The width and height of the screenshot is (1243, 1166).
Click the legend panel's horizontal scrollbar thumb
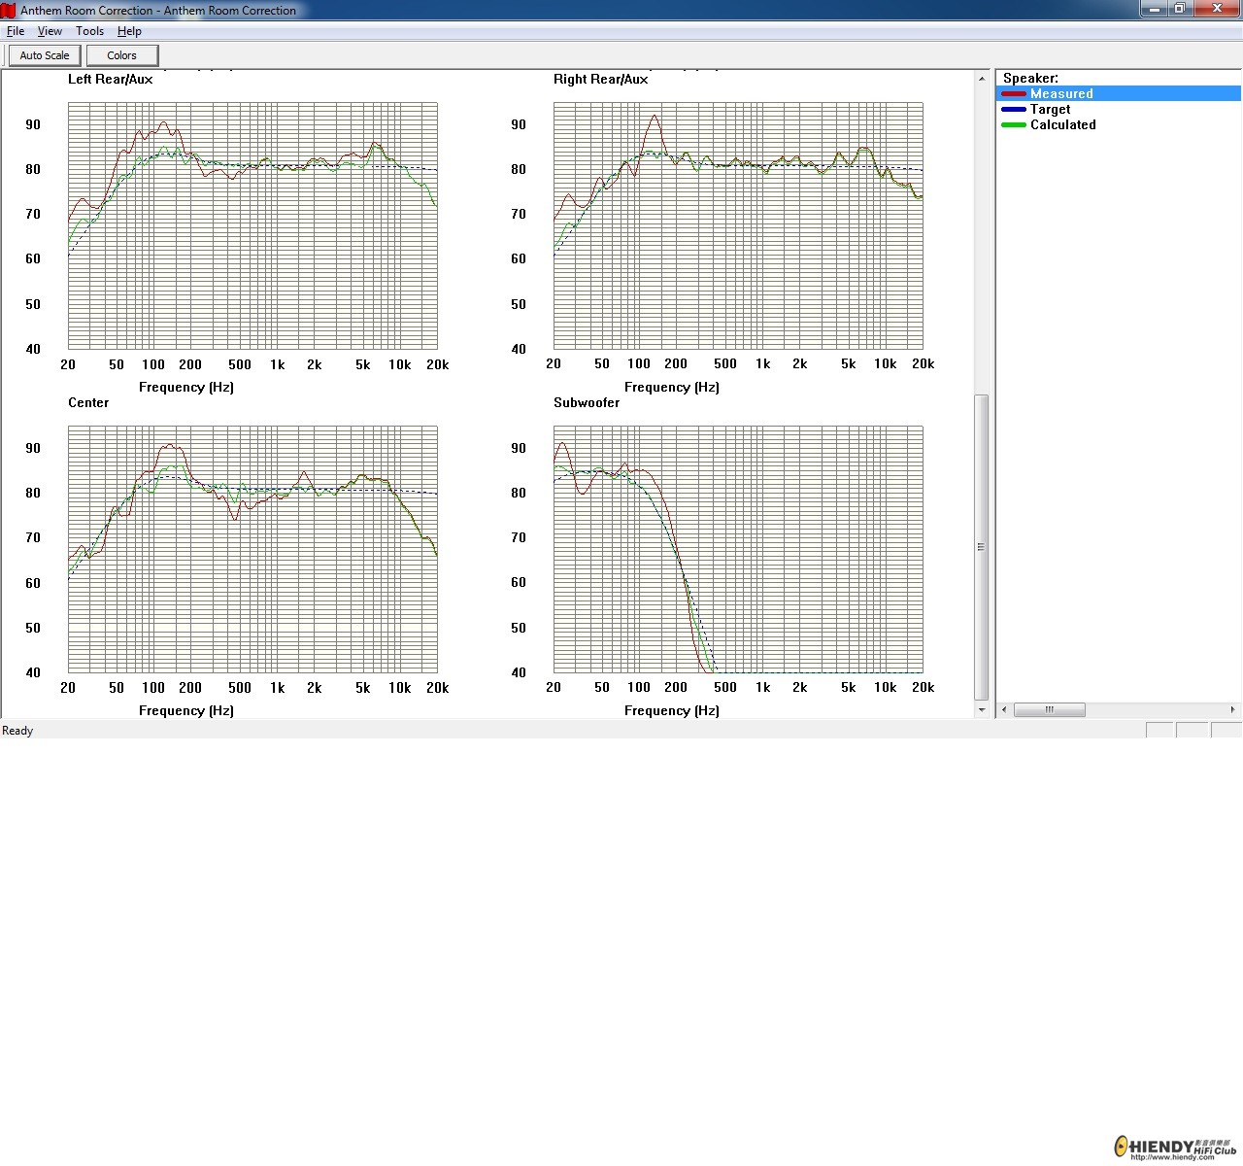pyautogui.click(x=1049, y=709)
